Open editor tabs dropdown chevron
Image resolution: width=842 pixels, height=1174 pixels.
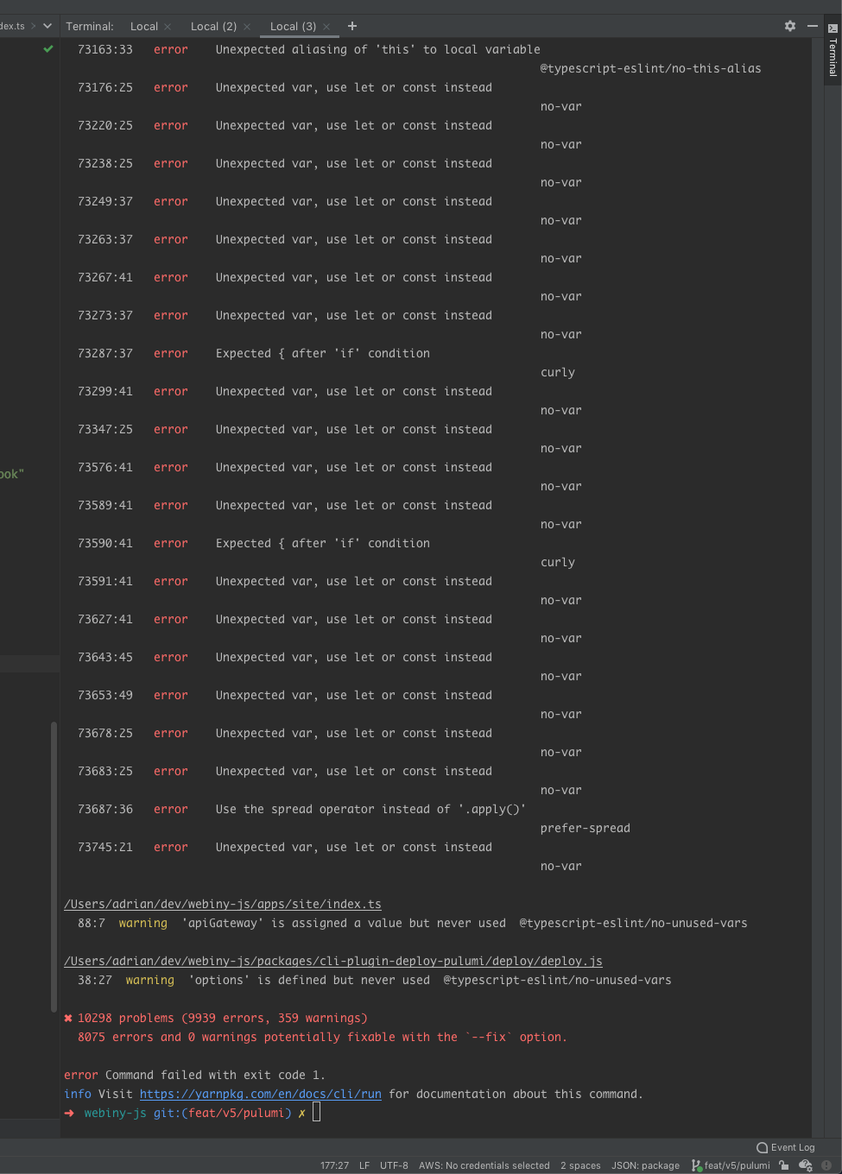click(47, 26)
